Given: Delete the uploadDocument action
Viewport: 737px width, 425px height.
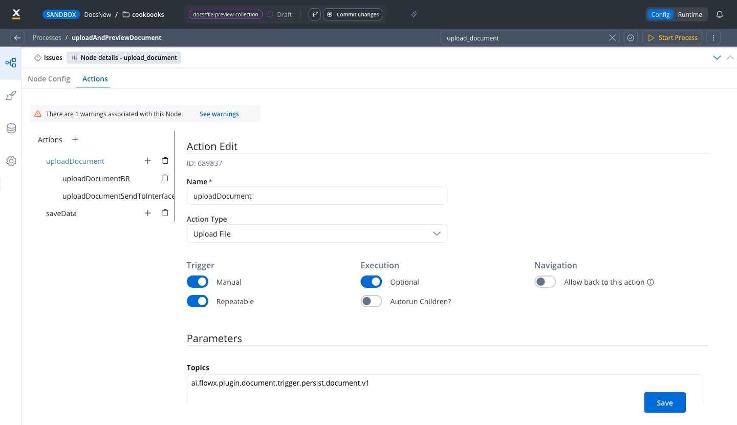Looking at the screenshot, I should [x=165, y=161].
